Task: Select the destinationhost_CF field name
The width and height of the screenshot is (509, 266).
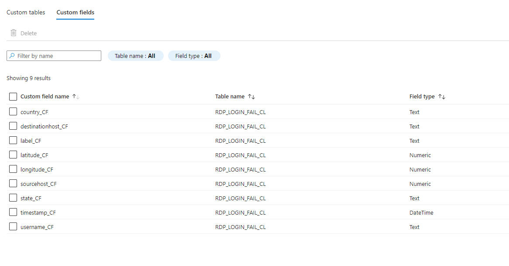Action: pyautogui.click(x=44, y=127)
